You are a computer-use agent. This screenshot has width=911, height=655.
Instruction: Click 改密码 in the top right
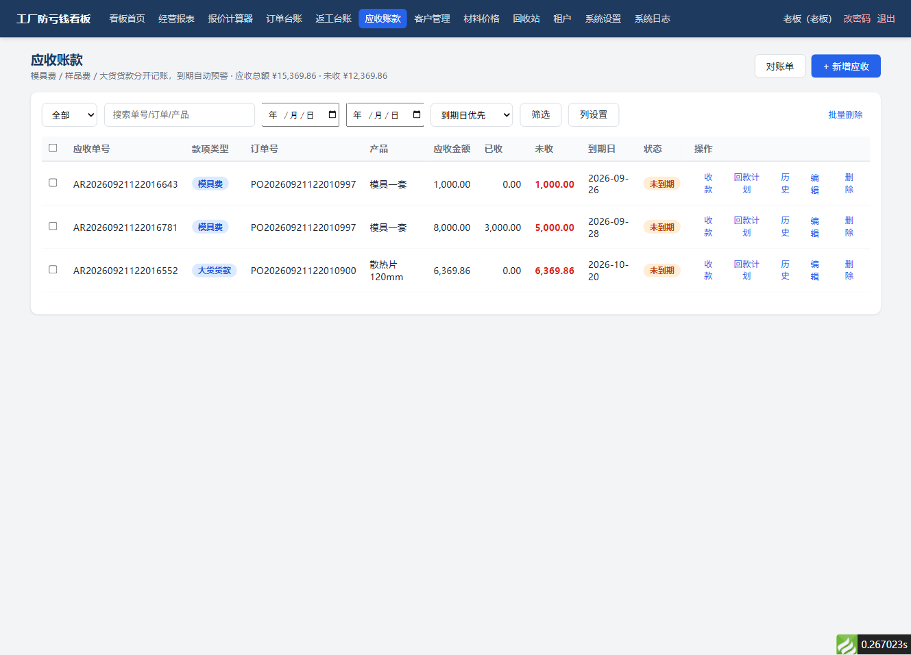(x=857, y=18)
